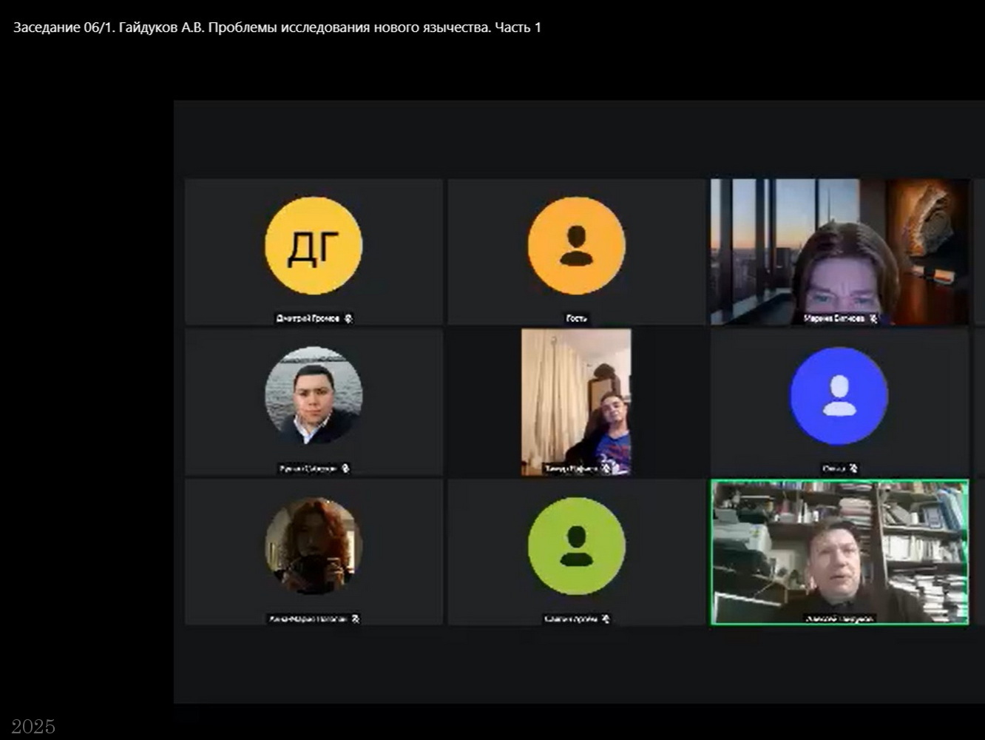
Task: Open the round red-haired profile photo
Action: pos(314,546)
